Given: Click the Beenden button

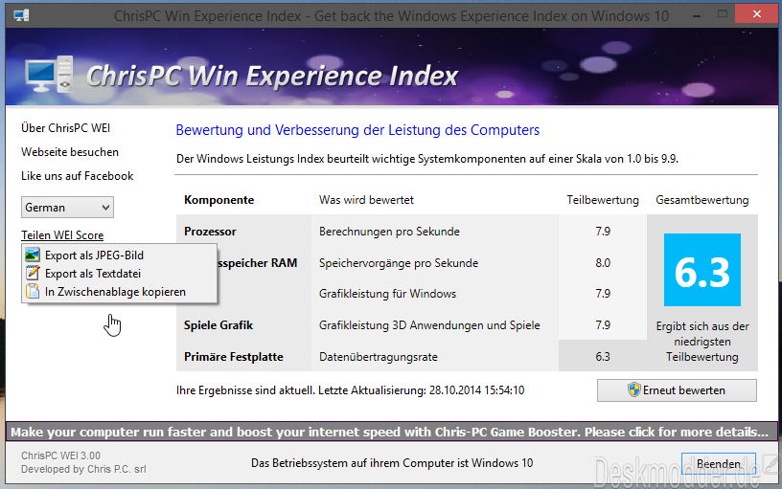Looking at the screenshot, I should click(718, 463).
